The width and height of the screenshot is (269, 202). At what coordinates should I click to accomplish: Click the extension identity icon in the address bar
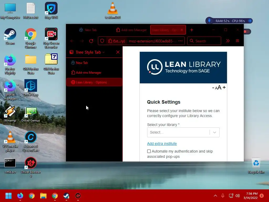[117, 41]
